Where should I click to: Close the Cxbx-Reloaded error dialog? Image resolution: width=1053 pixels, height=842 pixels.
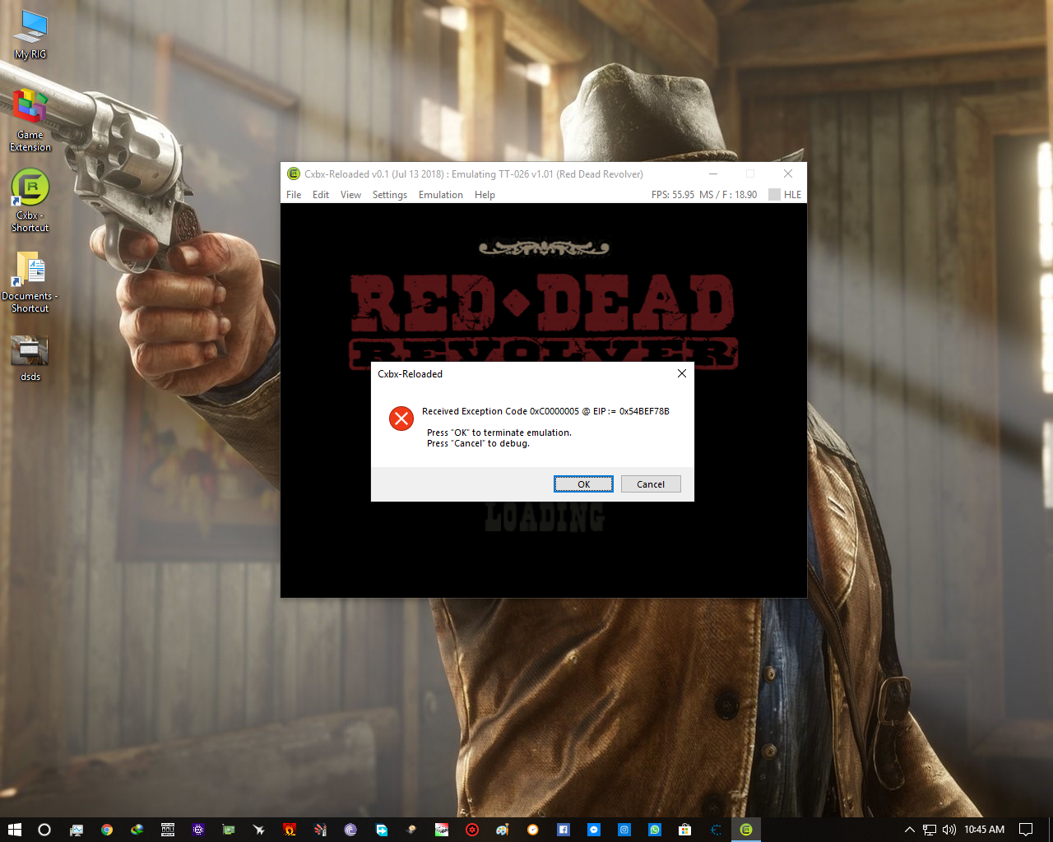681,373
